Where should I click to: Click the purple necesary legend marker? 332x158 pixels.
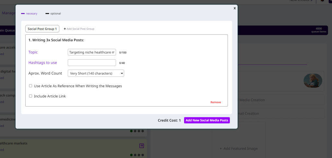(x=23, y=14)
